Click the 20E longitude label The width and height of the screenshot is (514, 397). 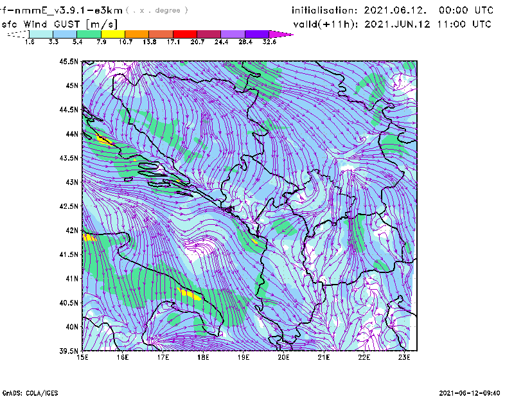283,357
